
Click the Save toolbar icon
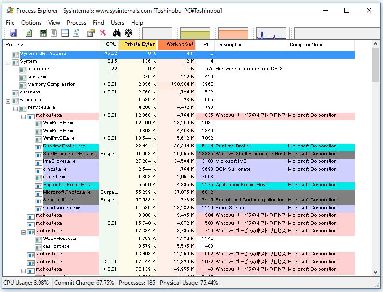[x=13, y=33]
